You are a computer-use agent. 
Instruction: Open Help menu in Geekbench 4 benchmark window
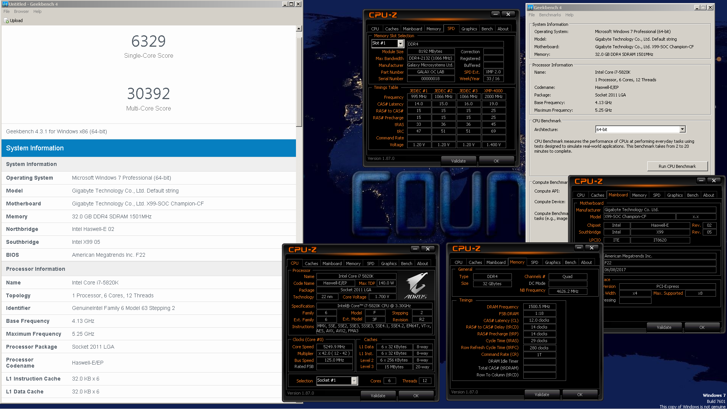570,15
